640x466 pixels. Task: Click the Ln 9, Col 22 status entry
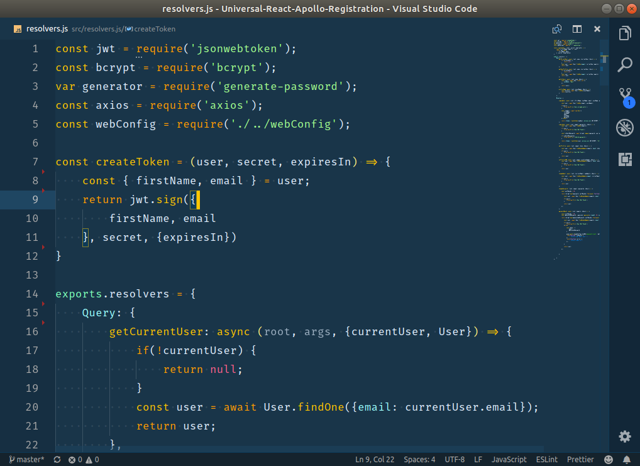point(375,460)
